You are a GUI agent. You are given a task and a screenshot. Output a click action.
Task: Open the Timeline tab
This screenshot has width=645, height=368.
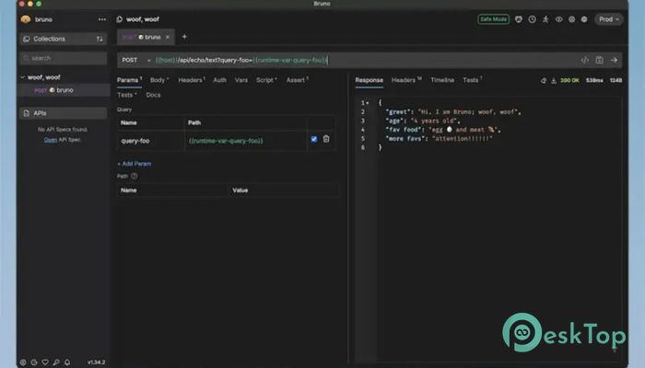coord(442,80)
